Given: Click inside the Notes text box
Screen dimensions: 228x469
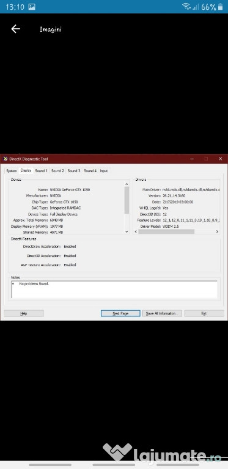Looking at the screenshot, I should (x=114, y=289).
